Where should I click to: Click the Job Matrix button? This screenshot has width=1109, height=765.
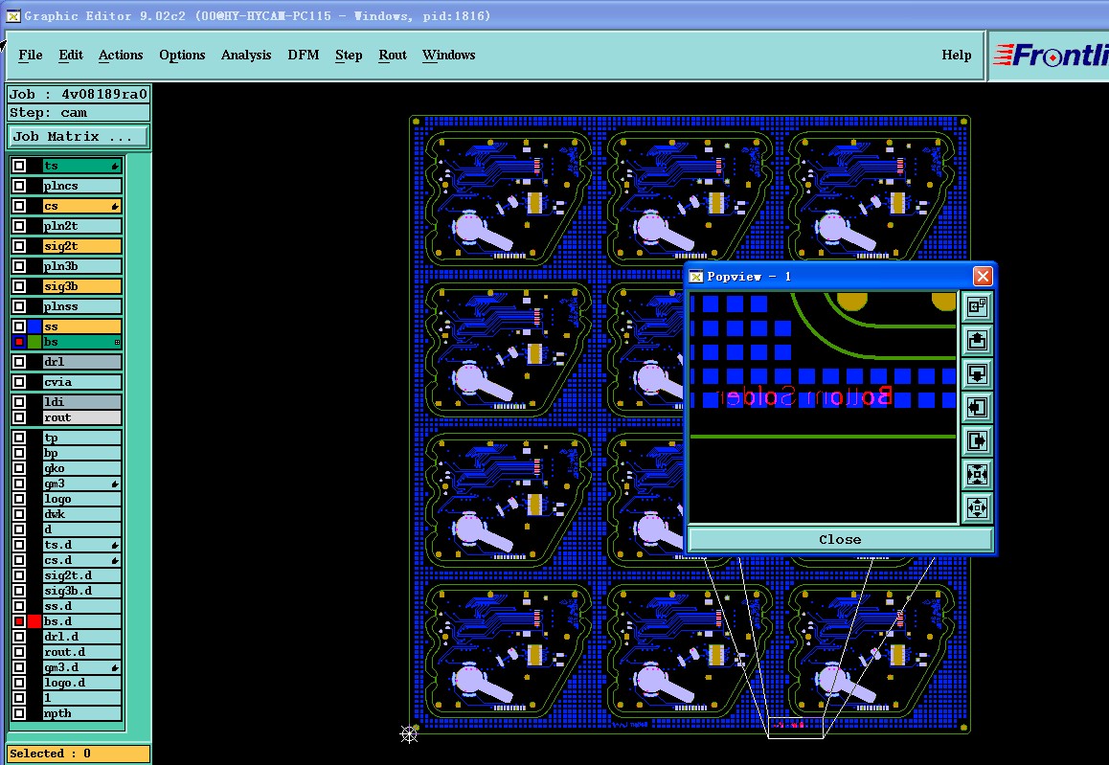[78, 137]
